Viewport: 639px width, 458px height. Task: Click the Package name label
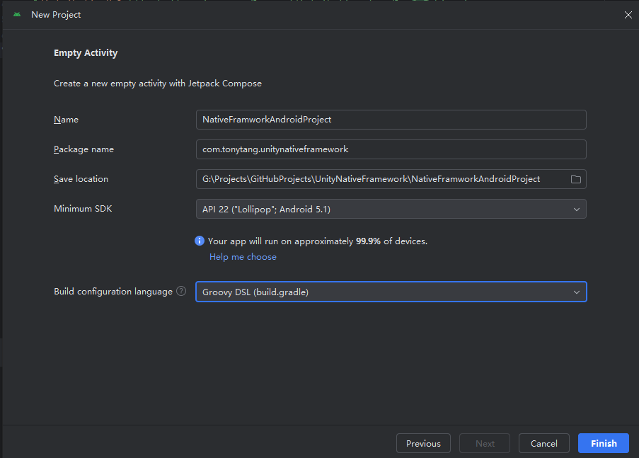coord(84,149)
